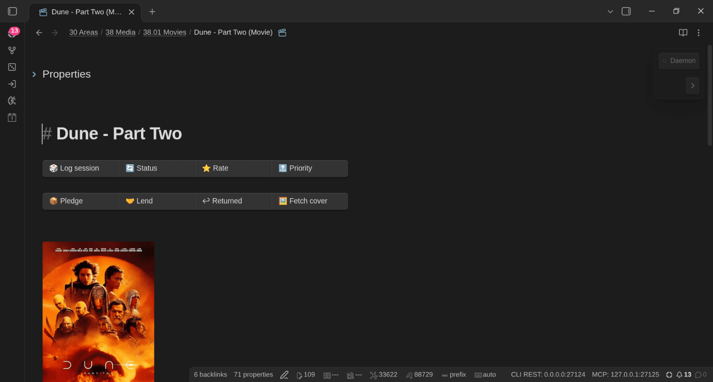Open the ribbon icon with badge 13
Image resolution: width=713 pixels, height=382 pixels.
coord(13,33)
